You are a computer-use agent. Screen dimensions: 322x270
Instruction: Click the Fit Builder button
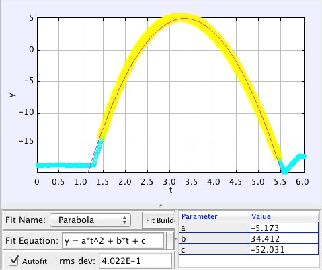(x=159, y=220)
